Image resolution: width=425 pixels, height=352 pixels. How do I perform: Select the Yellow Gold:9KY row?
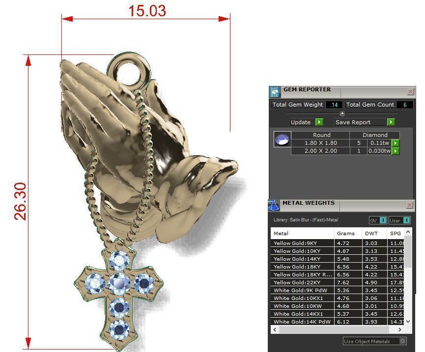[x=337, y=243]
